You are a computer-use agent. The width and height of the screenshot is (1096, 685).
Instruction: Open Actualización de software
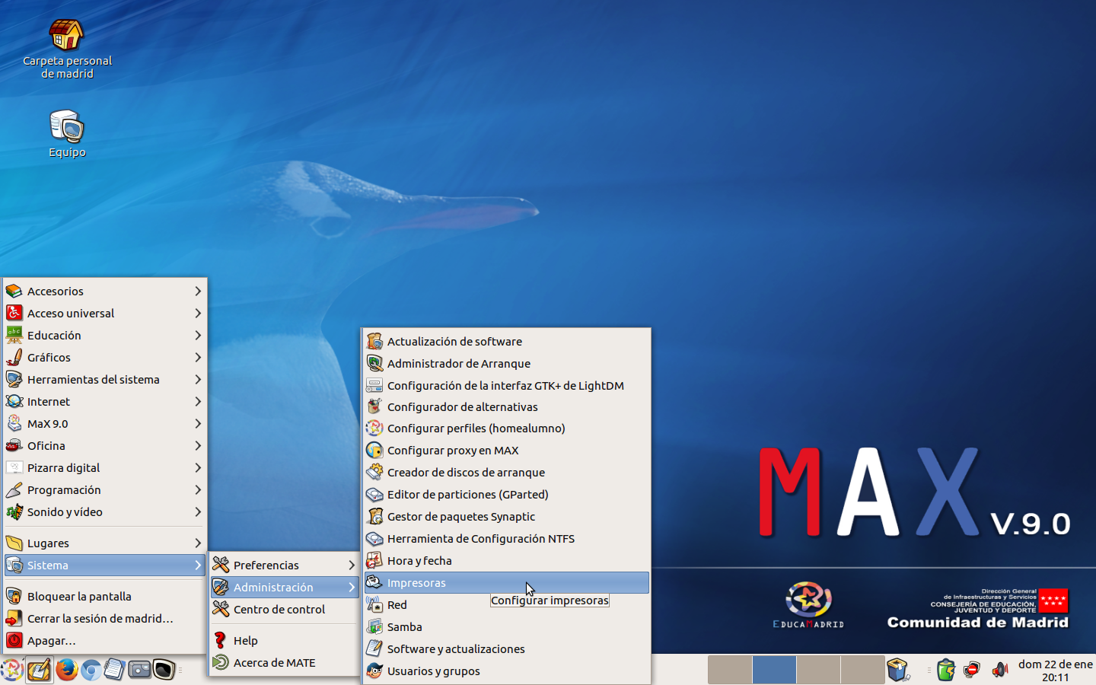click(x=507, y=342)
